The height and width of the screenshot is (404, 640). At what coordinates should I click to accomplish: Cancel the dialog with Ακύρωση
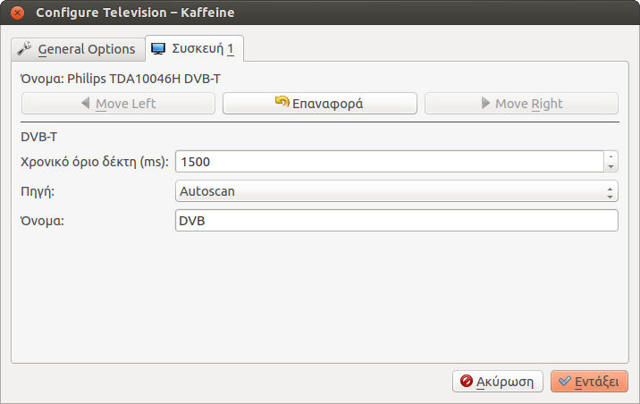(x=496, y=382)
